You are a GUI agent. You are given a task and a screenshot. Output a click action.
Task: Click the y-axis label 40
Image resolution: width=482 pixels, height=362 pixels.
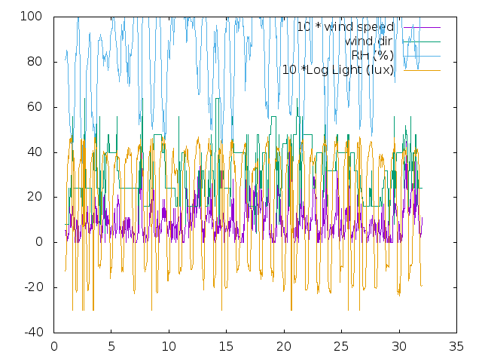[x=35, y=152]
